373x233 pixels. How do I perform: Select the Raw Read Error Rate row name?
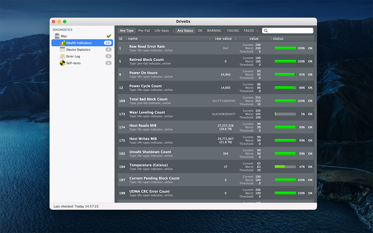(147, 46)
